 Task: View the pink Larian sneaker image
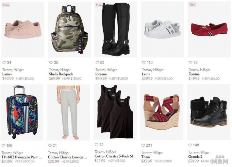23,29
